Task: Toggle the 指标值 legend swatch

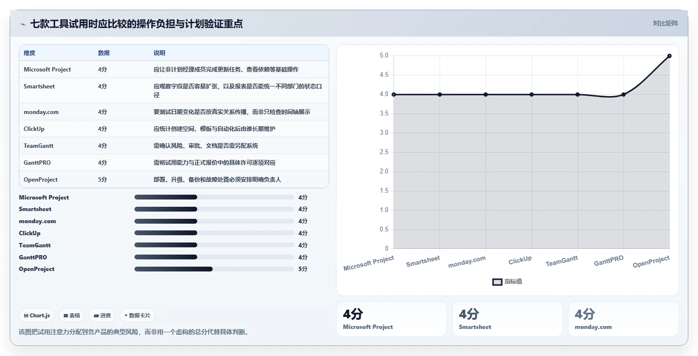Action: tap(497, 282)
